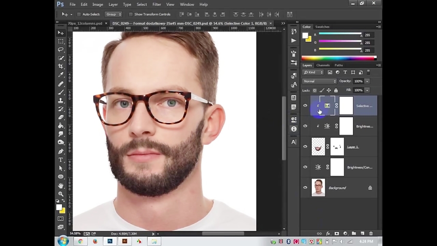Select the Lasso tool
Screen dimensions: 437x246
click(x=61, y=50)
